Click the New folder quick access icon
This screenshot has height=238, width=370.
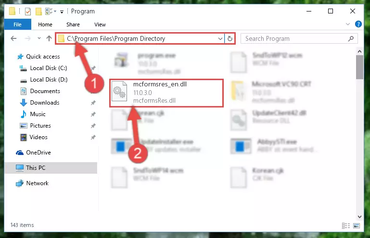[38, 11]
